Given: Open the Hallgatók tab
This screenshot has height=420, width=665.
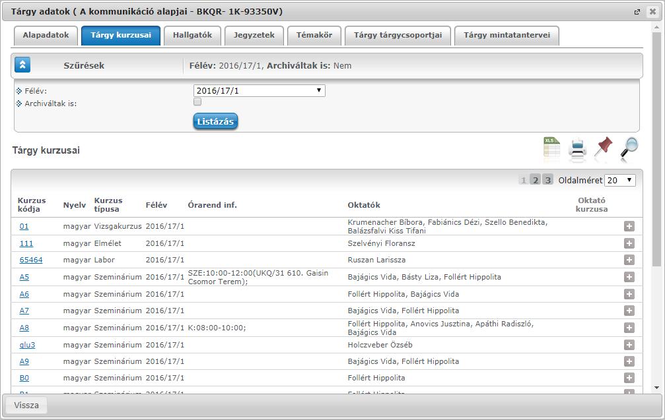Looking at the screenshot, I should pos(193,35).
